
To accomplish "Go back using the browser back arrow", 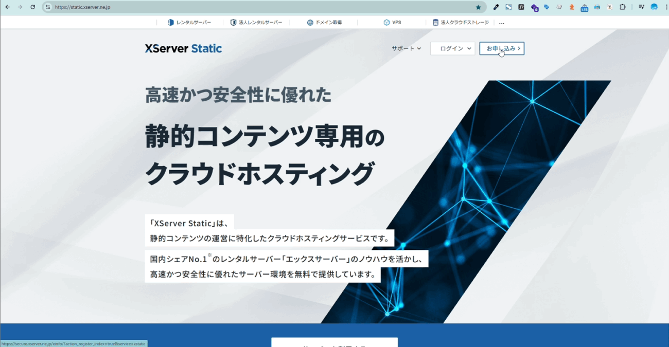I will [x=7, y=7].
